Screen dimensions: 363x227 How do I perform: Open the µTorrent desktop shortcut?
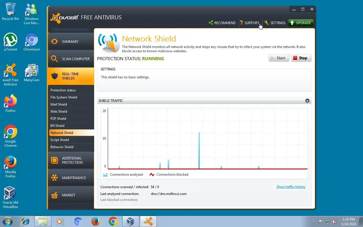point(10,42)
